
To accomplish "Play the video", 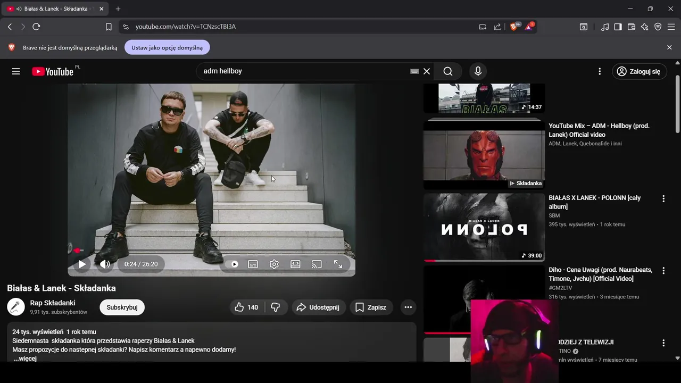I will (x=82, y=264).
